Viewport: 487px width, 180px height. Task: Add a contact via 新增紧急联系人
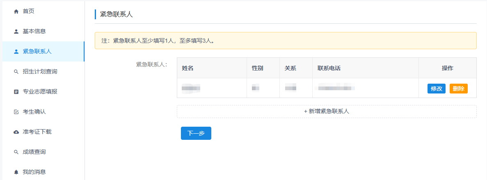coord(327,111)
